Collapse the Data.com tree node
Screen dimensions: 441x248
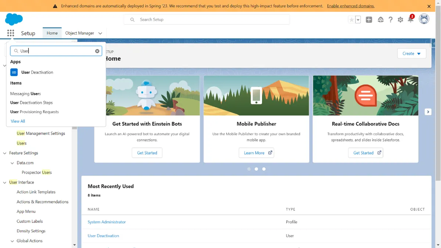[x=12, y=163]
